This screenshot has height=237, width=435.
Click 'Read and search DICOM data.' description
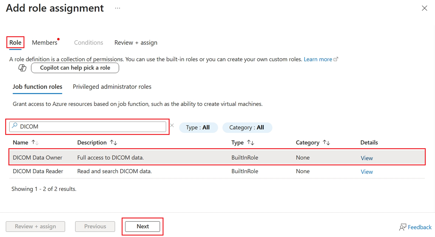coord(115,171)
